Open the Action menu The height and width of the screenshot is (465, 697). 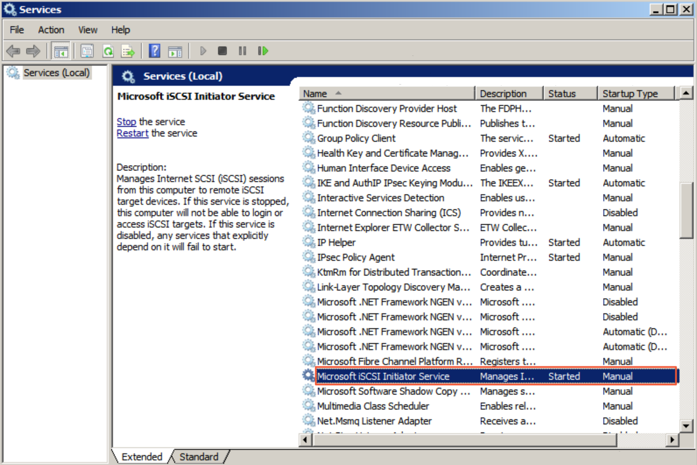click(x=51, y=30)
